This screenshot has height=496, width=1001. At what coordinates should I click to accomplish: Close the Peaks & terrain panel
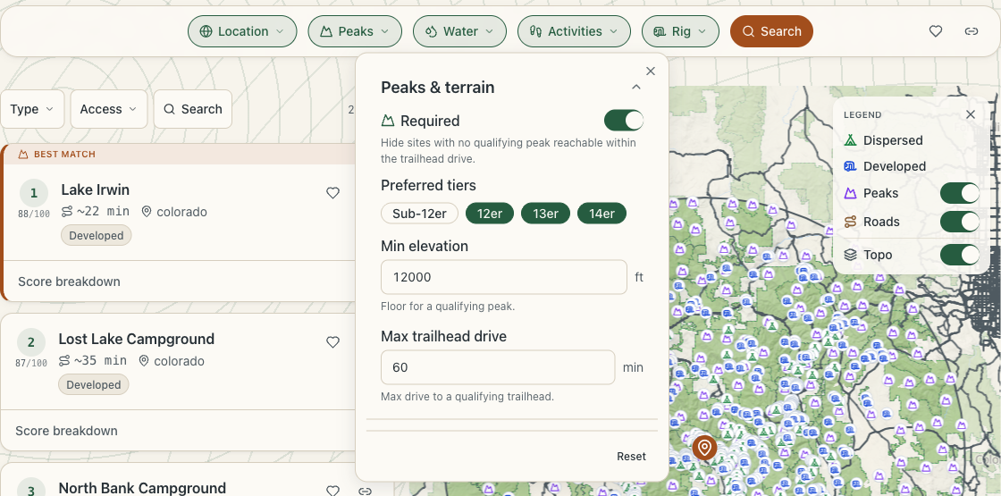click(651, 71)
